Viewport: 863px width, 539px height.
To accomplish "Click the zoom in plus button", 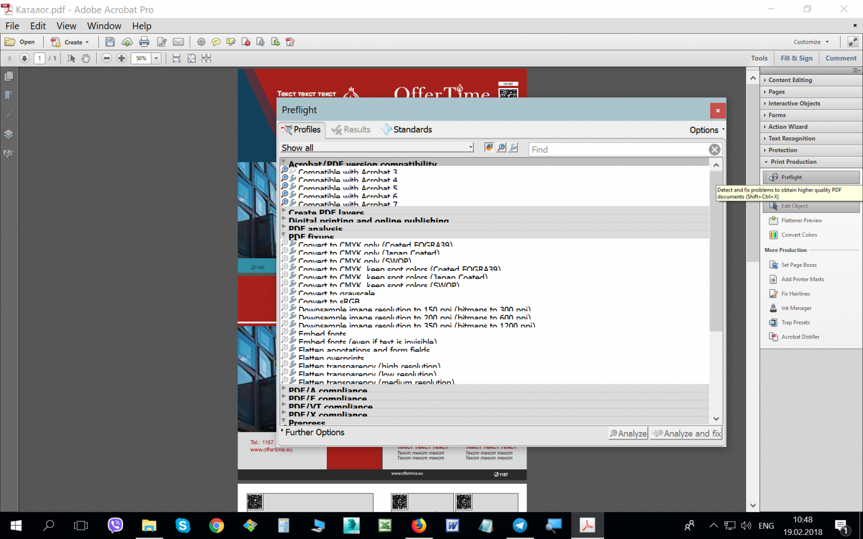I will (x=121, y=58).
